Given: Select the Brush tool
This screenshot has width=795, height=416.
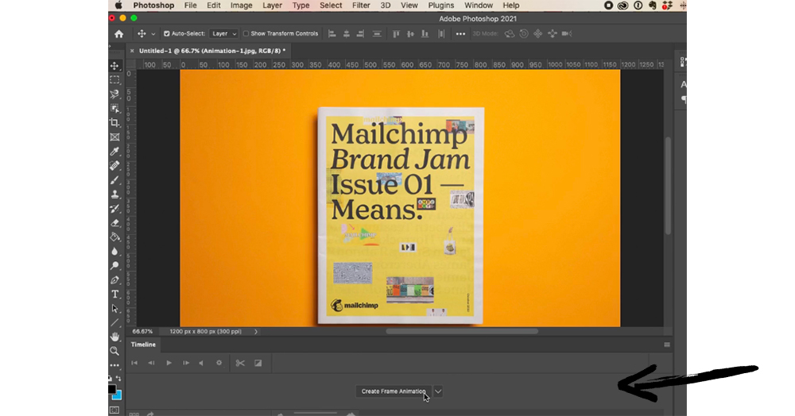Looking at the screenshot, I should [115, 179].
